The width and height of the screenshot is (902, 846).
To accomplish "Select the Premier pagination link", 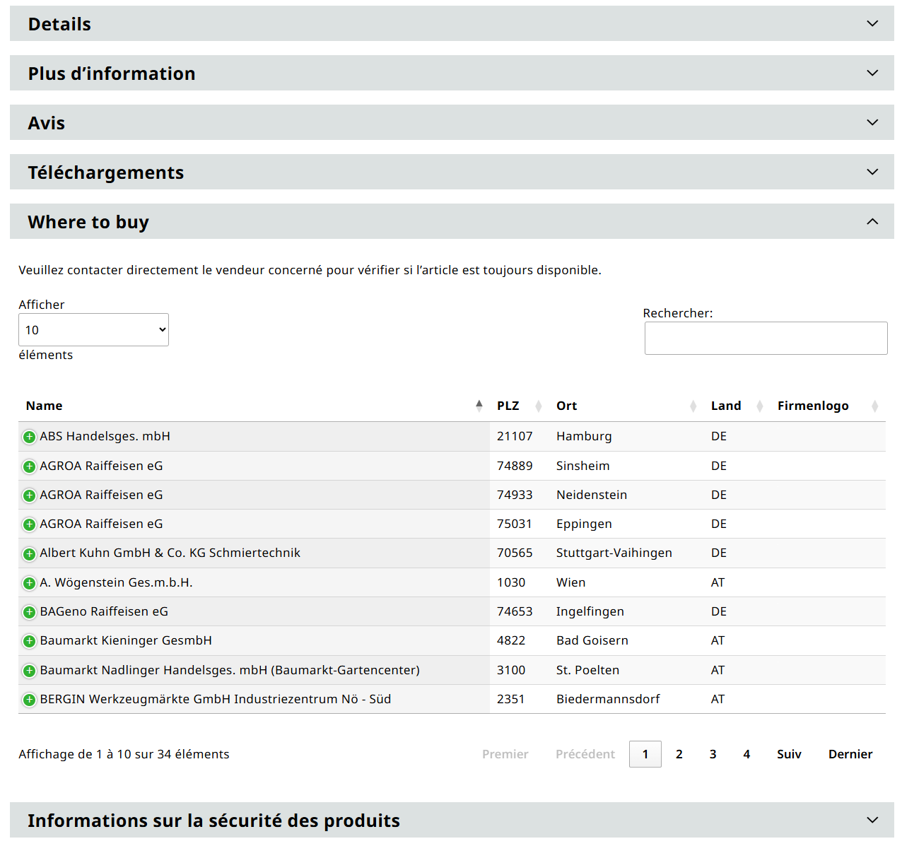I will pyautogui.click(x=505, y=754).
